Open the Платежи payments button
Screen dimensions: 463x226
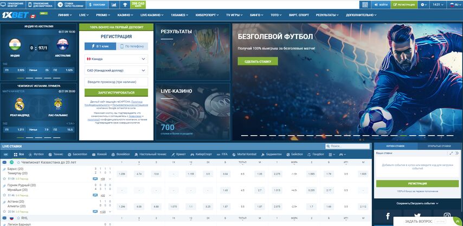97,4
